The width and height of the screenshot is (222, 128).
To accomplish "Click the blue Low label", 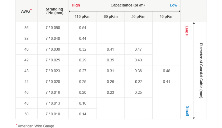I will [173, 5].
